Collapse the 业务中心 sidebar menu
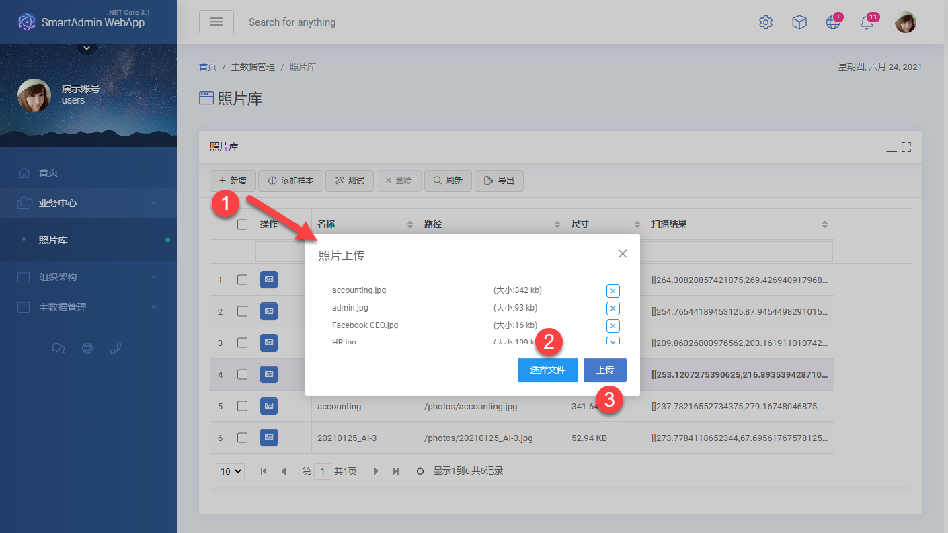948x533 pixels. coord(89,203)
